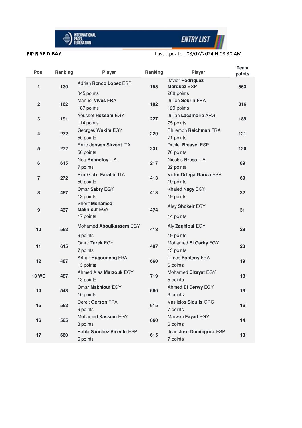
Task: Click the Last Update timestamp text
Action: 198,54
